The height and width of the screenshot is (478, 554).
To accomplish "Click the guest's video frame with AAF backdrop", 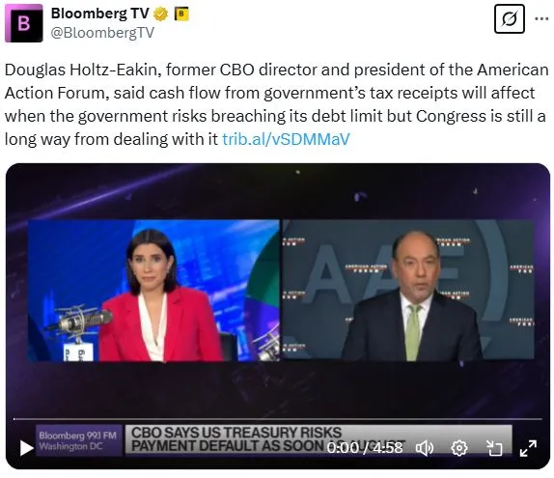I will point(408,290).
